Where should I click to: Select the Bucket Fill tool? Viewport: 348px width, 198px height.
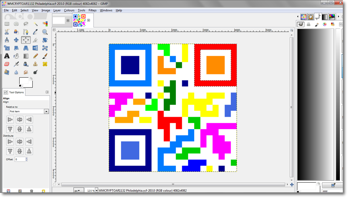pos(16,56)
